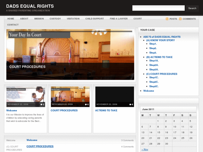The width and height of the screenshot is (203, 152).
Task: Click COURT PROCEDURES slider caption
Action: (x=27, y=67)
